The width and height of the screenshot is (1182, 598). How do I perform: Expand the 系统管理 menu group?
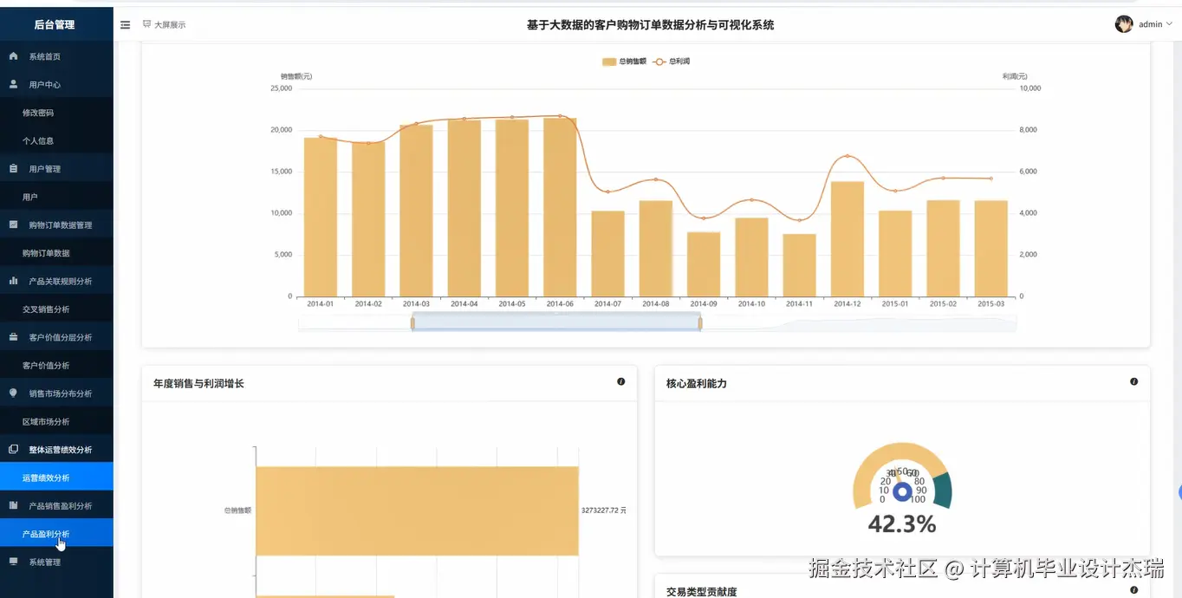click(x=56, y=562)
